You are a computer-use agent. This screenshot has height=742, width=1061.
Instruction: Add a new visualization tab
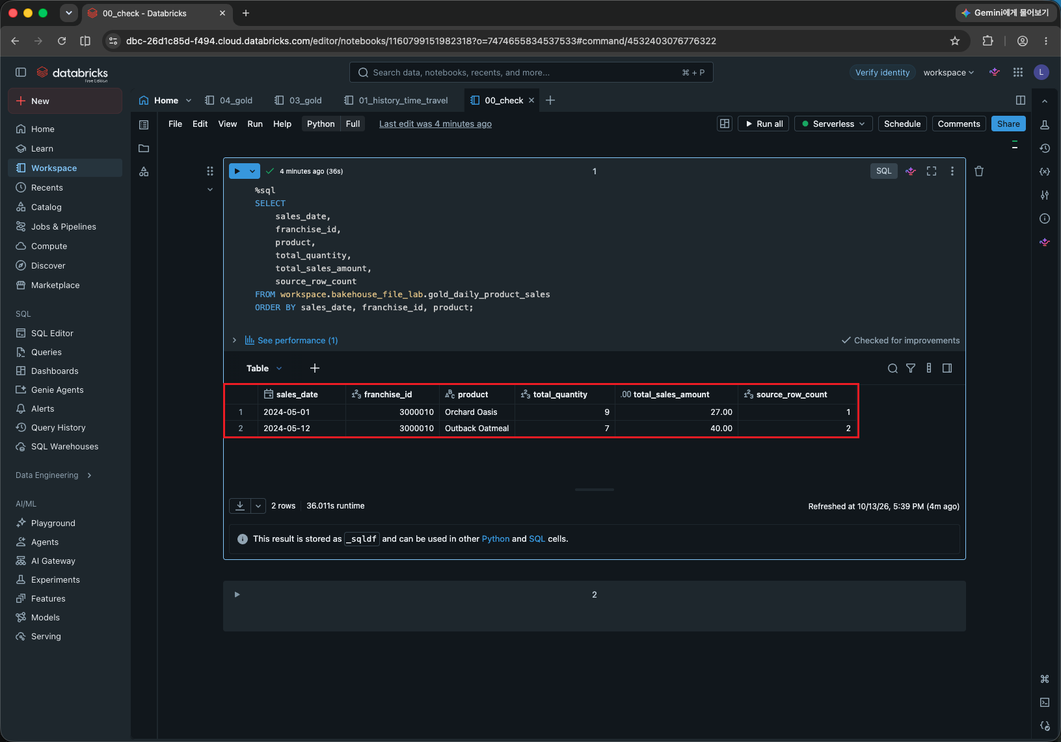(x=315, y=368)
